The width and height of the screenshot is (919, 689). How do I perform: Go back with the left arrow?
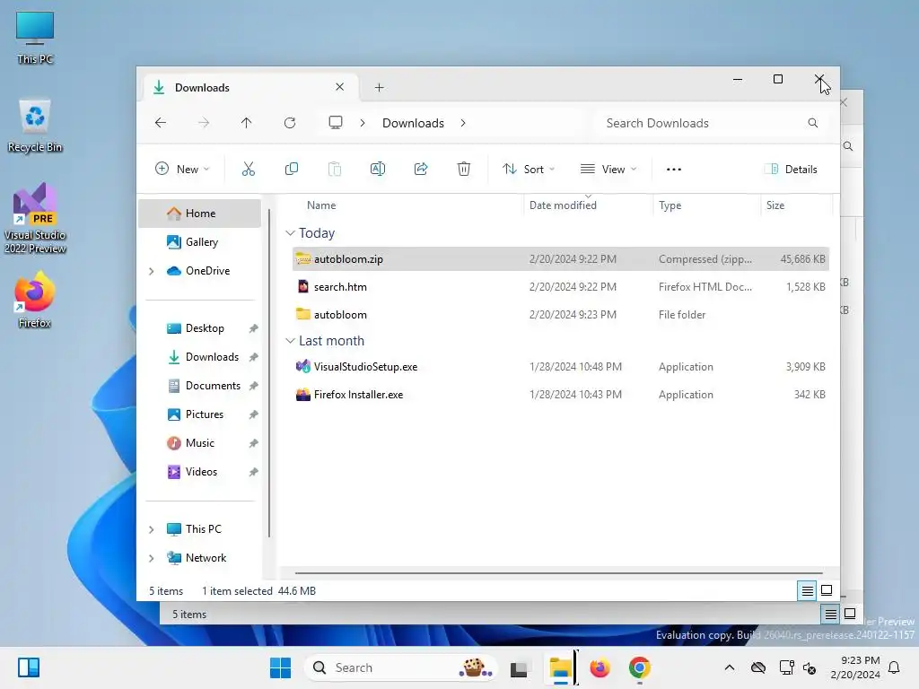161,123
